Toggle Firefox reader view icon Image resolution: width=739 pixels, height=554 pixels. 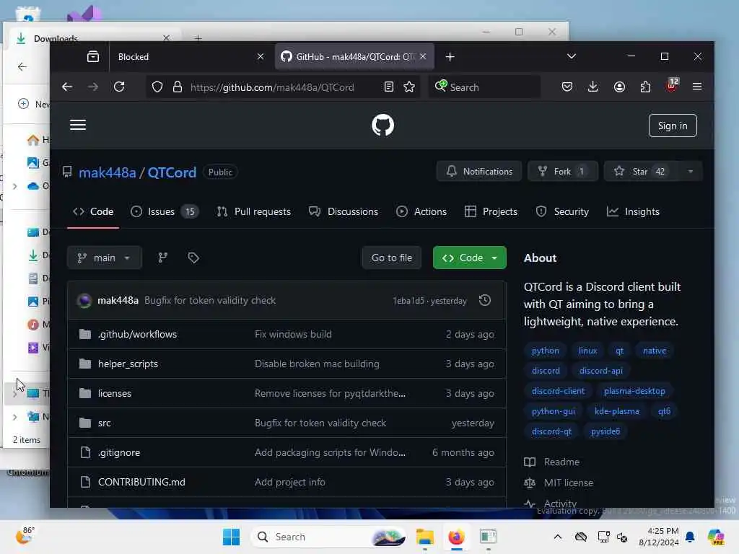389,87
